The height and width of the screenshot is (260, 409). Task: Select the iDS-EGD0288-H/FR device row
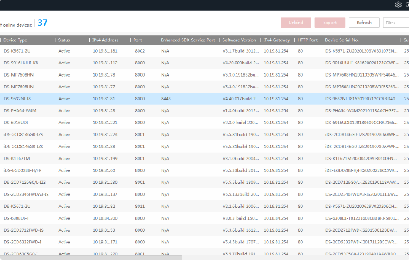[23, 170]
